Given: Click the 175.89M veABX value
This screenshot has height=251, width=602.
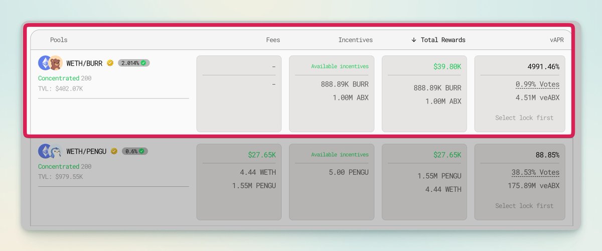Looking at the screenshot, I should pyautogui.click(x=533, y=186).
